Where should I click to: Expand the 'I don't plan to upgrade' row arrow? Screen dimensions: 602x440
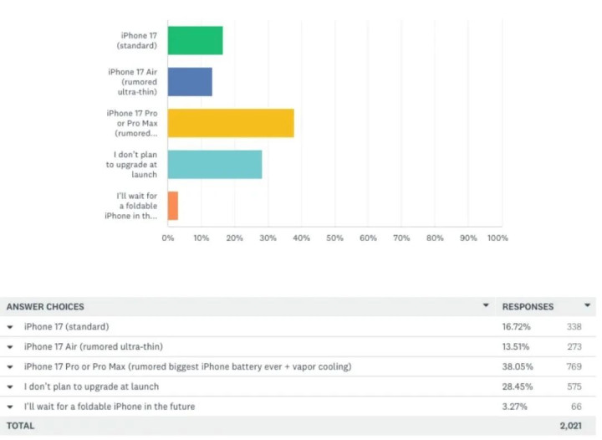point(10,387)
